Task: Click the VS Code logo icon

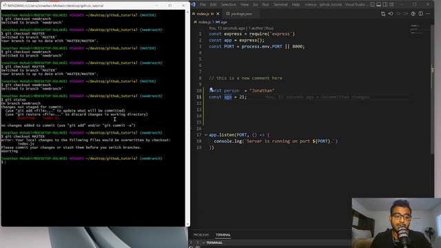Action: click(193, 5)
